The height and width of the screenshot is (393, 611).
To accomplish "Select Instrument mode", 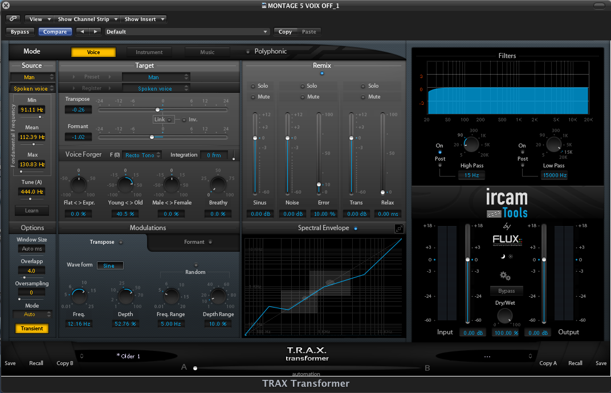I will pyautogui.click(x=149, y=52).
